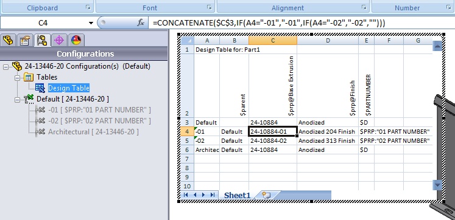
Task: Click the next sheet navigation arrow
Action: click(203, 195)
